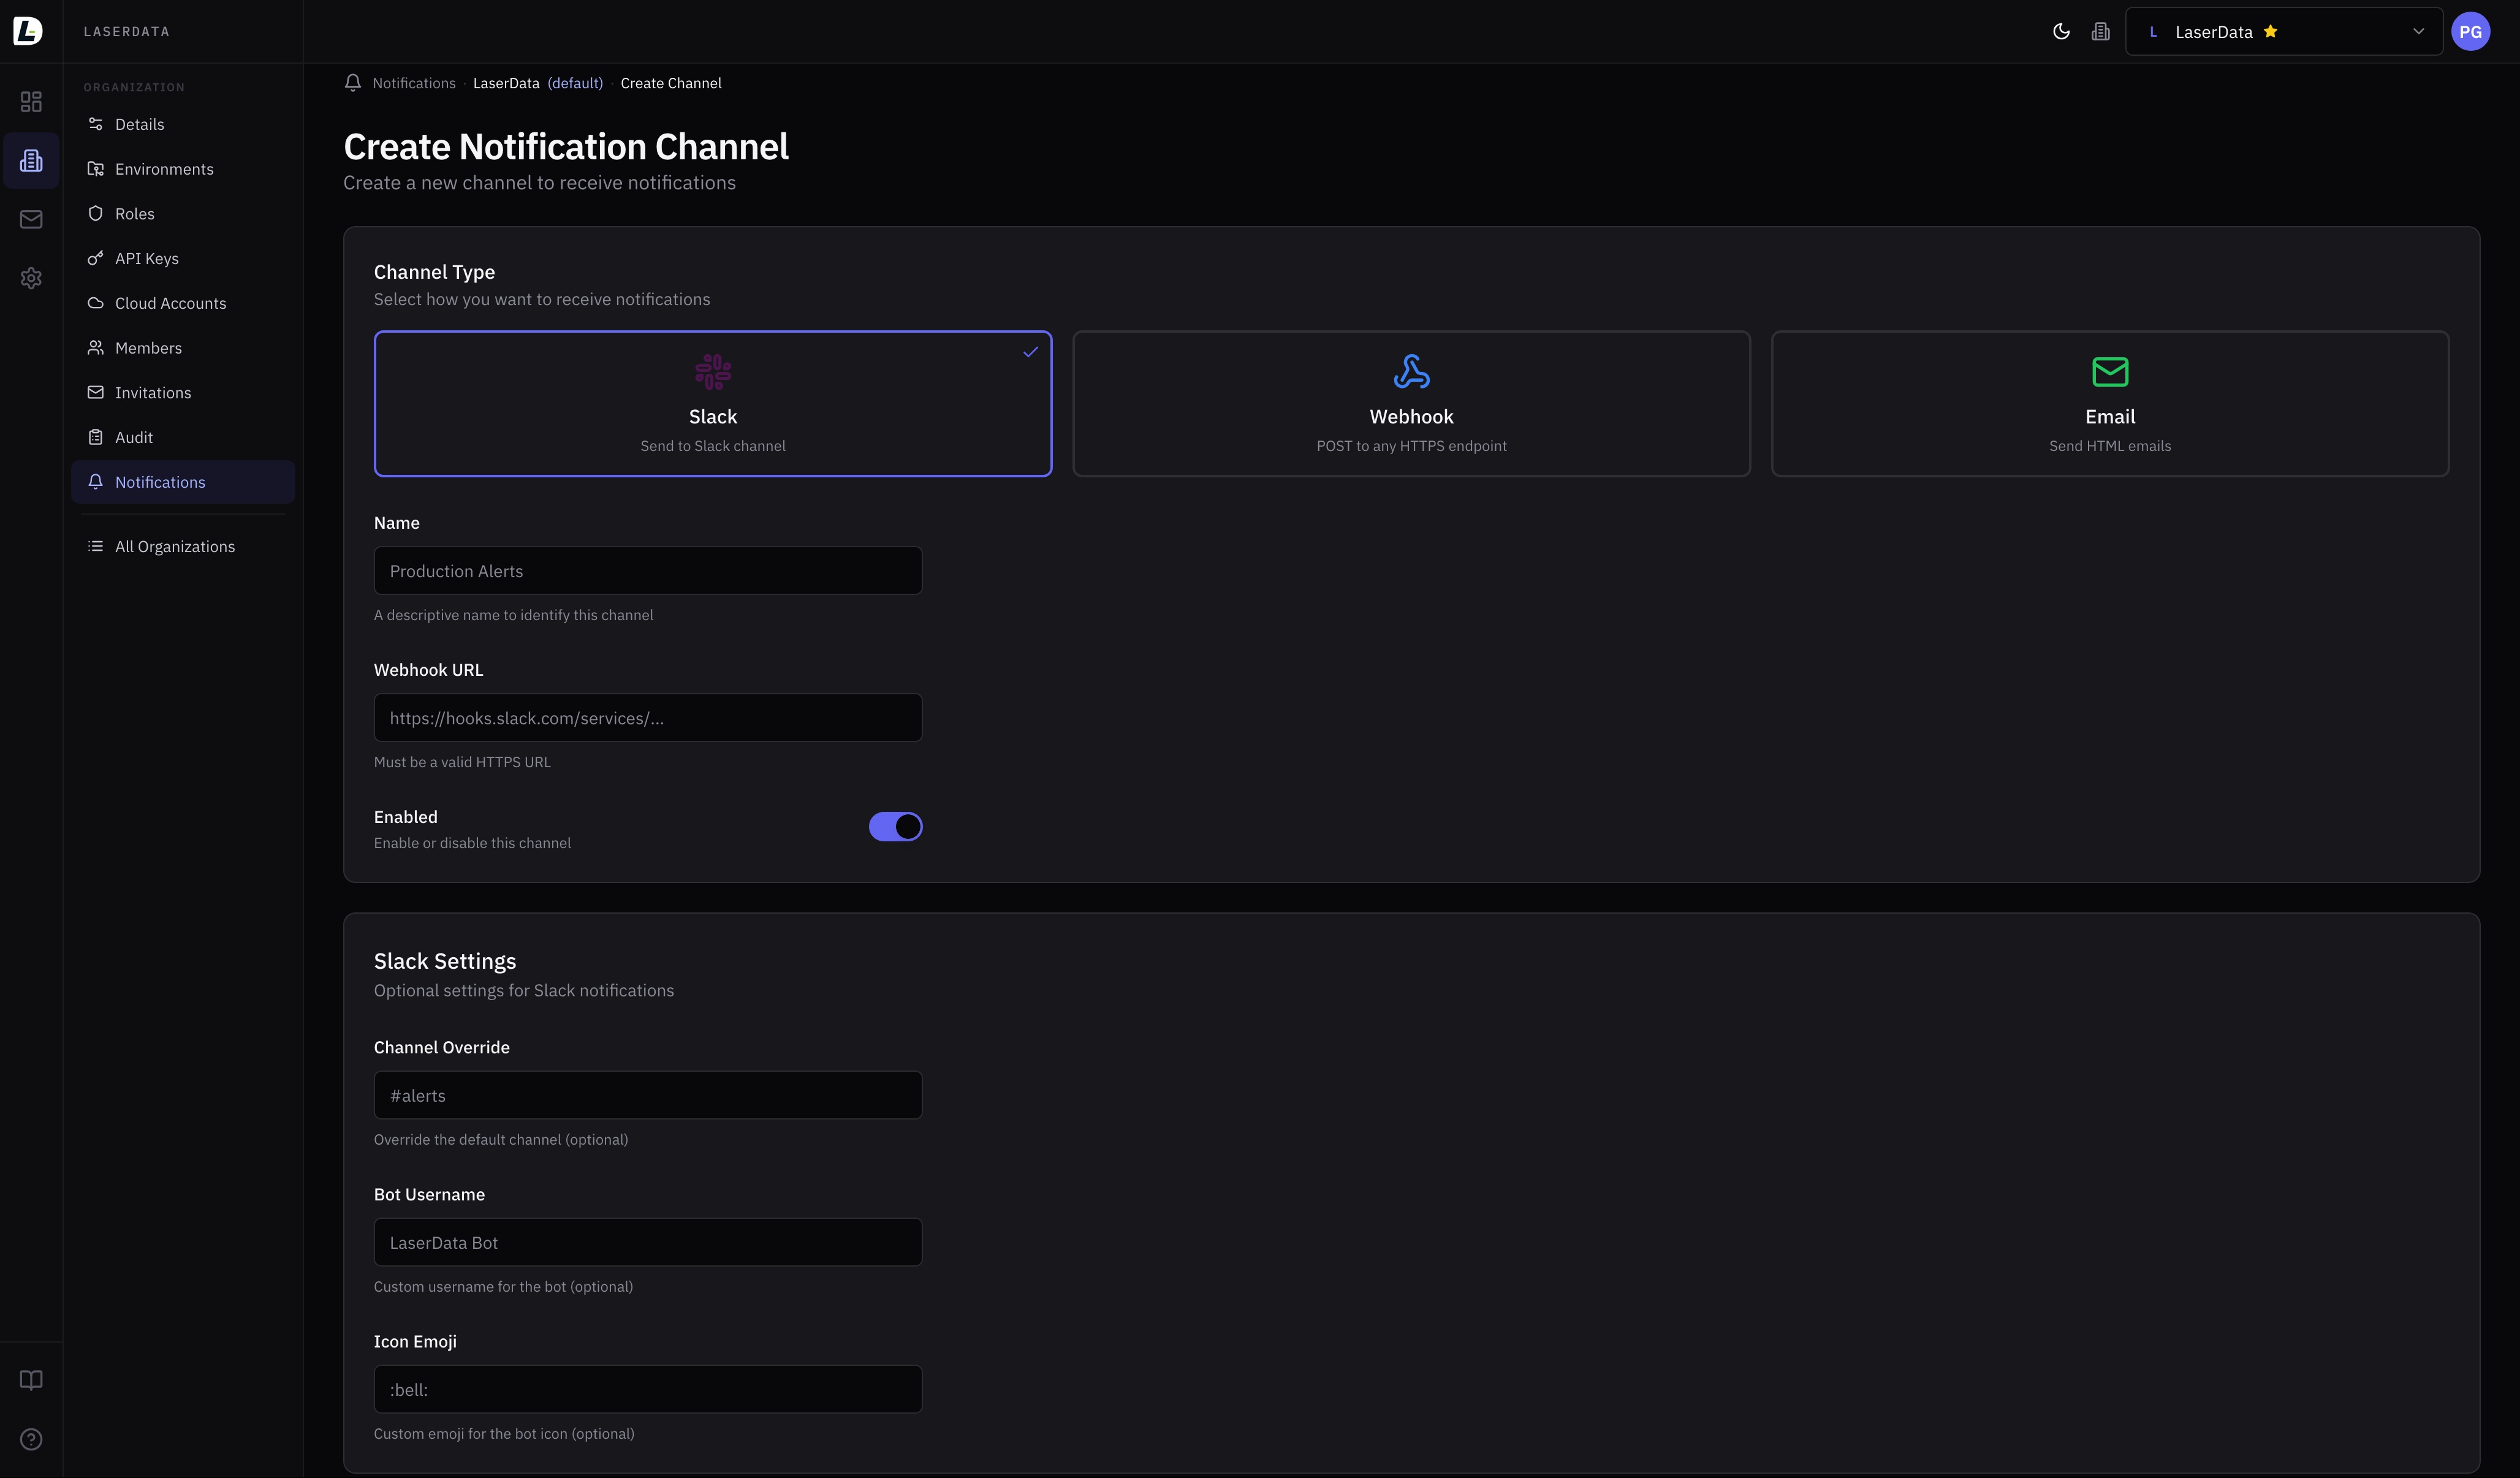The width and height of the screenshot is (2520, 1478).
Task: Click the Slack logo icon
Action: click(x=713, y=372)
